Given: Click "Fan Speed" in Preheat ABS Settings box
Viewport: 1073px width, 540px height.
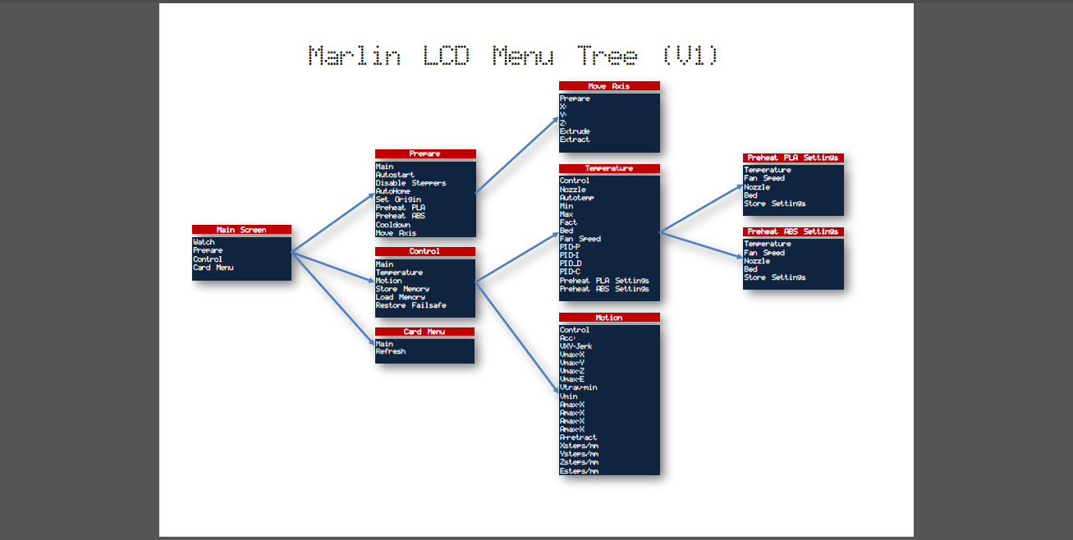Looking at the screenshot, I should [x=764, y=253].
